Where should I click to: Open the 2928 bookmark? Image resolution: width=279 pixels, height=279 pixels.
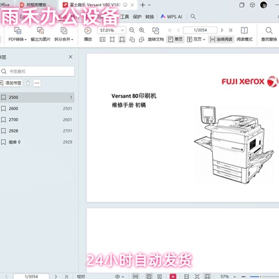[37, 131]
